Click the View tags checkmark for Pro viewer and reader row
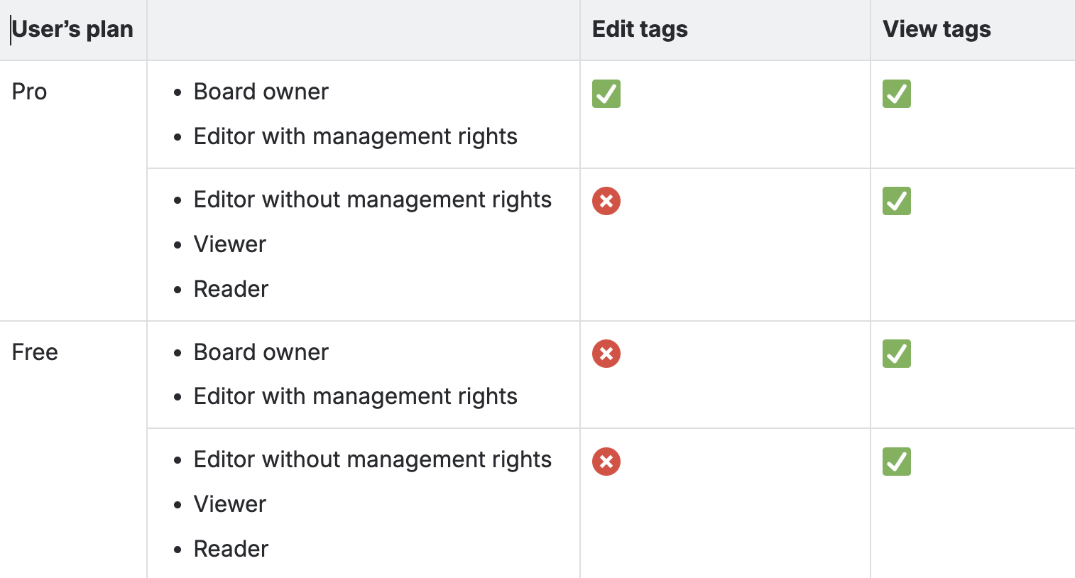Viewport: 1075px width, 578px height. click(x=897, y=201)
